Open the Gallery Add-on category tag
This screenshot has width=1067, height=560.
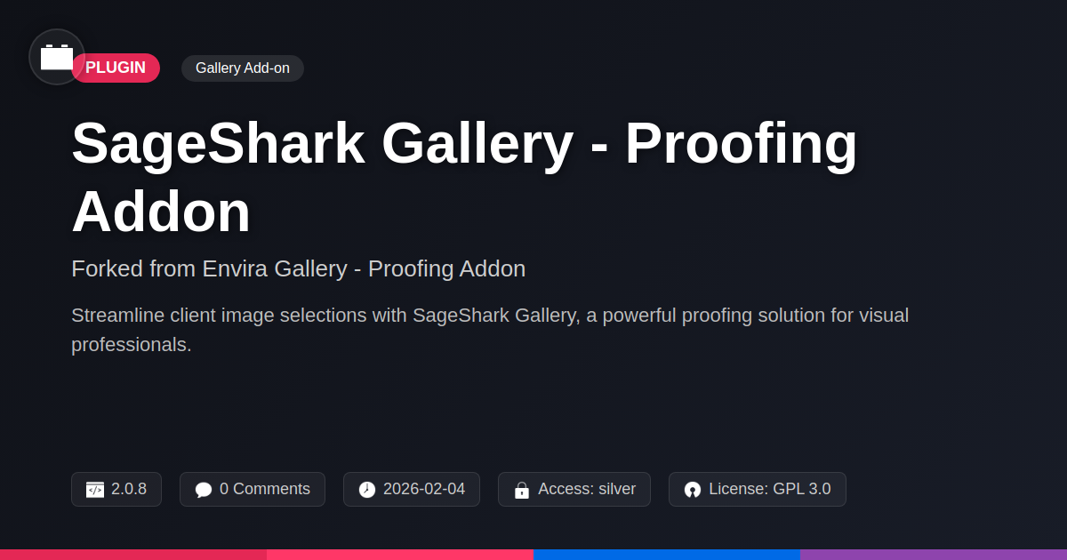point(243,68)
